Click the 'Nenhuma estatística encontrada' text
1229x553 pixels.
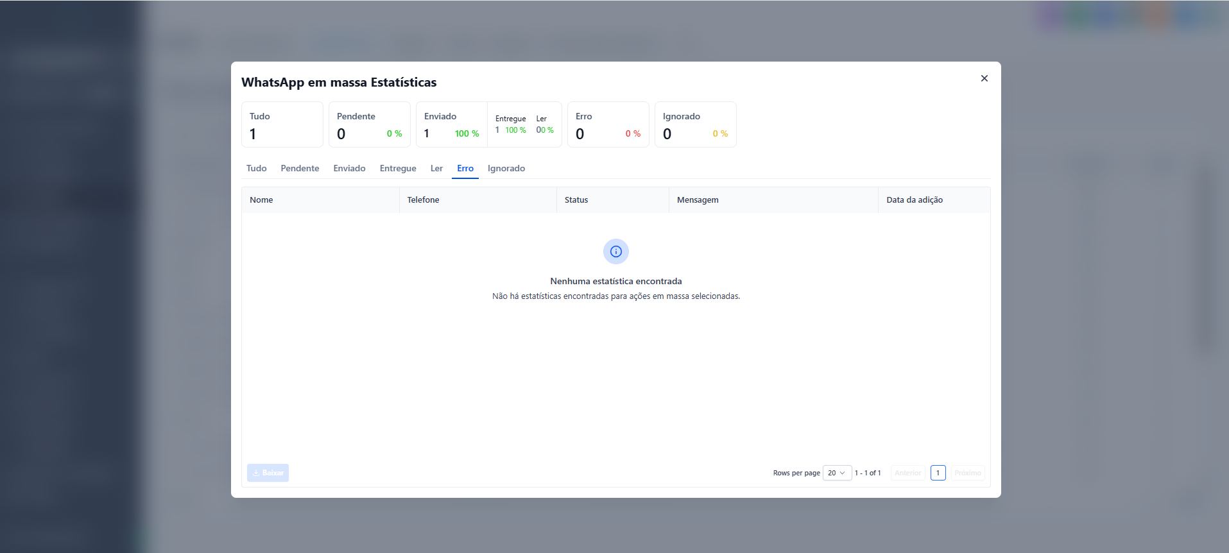(x=616, y=281)
